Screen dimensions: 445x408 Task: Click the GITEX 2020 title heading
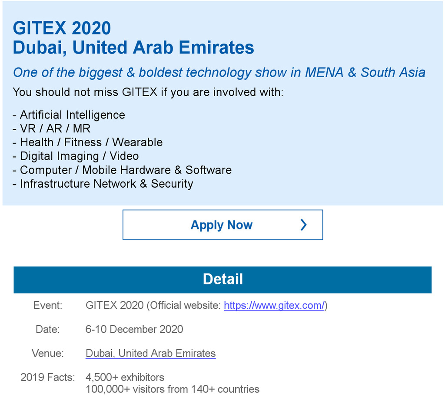pyautogui.click(x=62, y=28)
